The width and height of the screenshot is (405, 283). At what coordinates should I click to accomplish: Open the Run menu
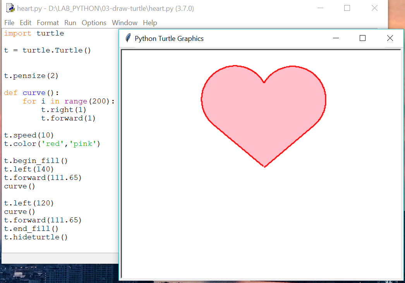(70, 23)
